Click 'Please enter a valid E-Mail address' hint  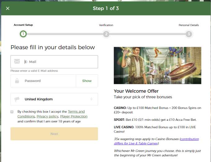(x=34, y=71)
